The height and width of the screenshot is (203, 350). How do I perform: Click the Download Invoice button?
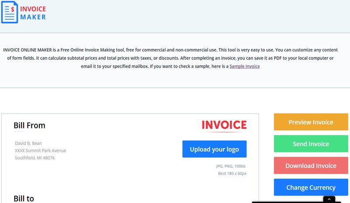[x=311, y=165]
